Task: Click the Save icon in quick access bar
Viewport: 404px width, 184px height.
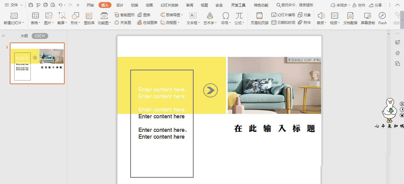Action: [31, 5]
